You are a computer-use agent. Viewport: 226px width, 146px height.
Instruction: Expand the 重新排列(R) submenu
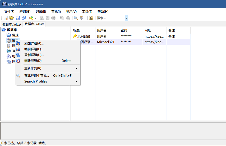(76, 69)
